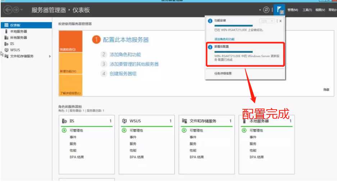Open the 帮助 menu

333,10
